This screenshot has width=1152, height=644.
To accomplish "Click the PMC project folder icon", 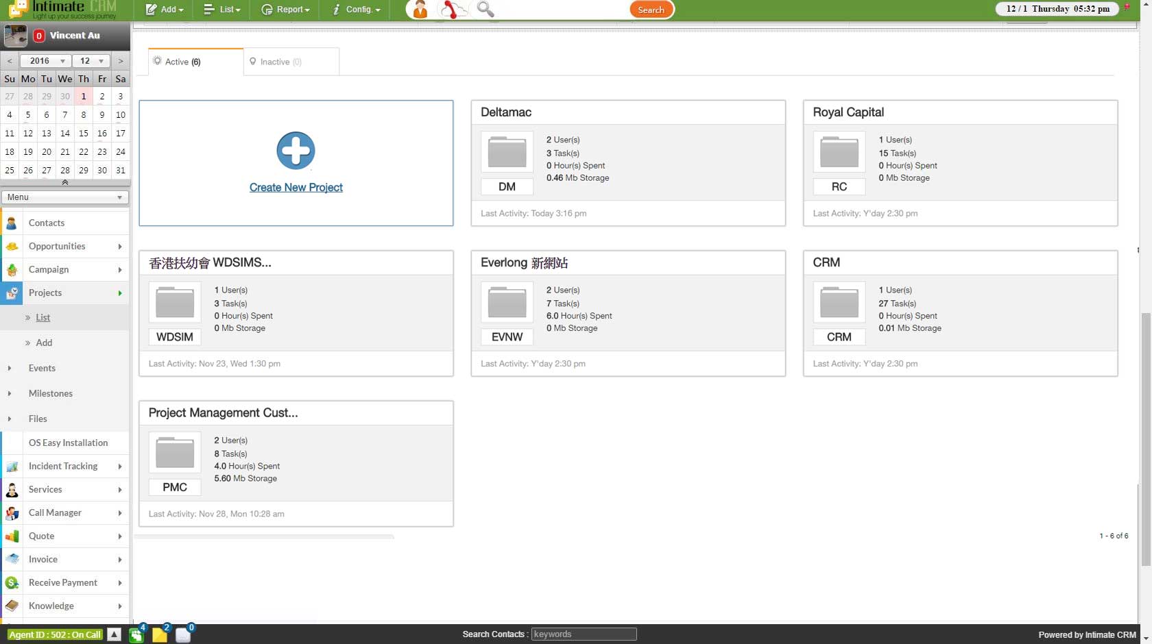I will coord(175,452).
